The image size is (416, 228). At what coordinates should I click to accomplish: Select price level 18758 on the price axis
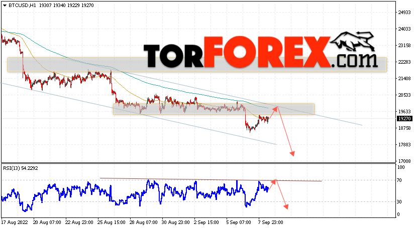(x=404, y=128)
